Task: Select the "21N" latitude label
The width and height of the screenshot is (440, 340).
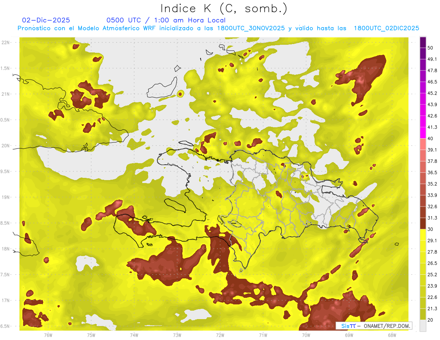Action: 6,94
